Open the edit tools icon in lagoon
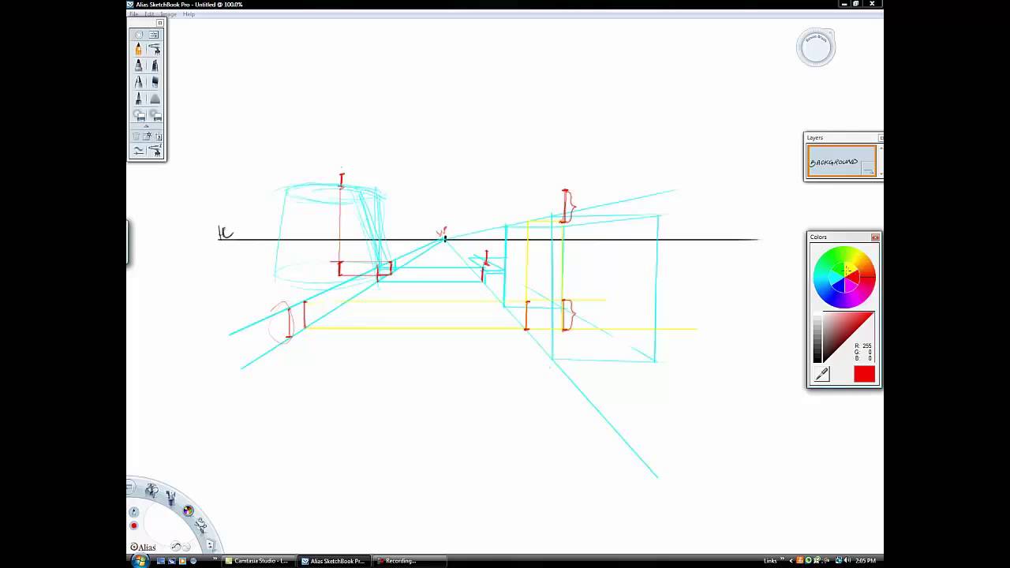 tap(201, 526)
